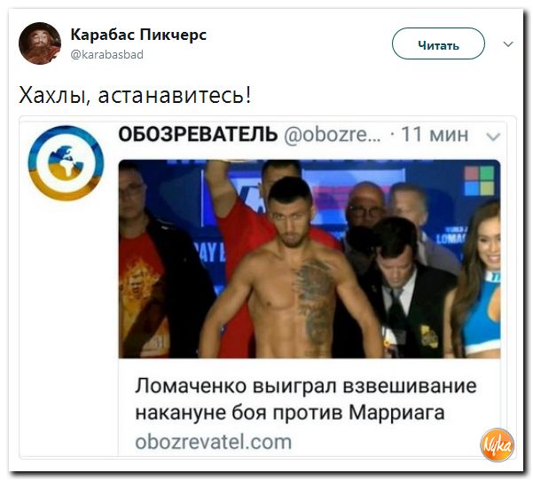The height and width of the screenshot is (481, 533).
Task: Click the @obozre... handle in quoted tweet
Action: pyautogui.click(x=333, y=134)
